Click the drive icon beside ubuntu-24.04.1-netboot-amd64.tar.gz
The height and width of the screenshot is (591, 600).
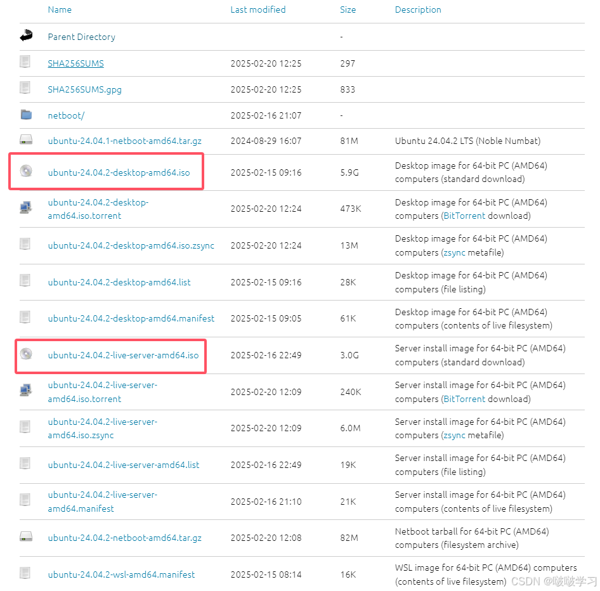tap(26, 140)
